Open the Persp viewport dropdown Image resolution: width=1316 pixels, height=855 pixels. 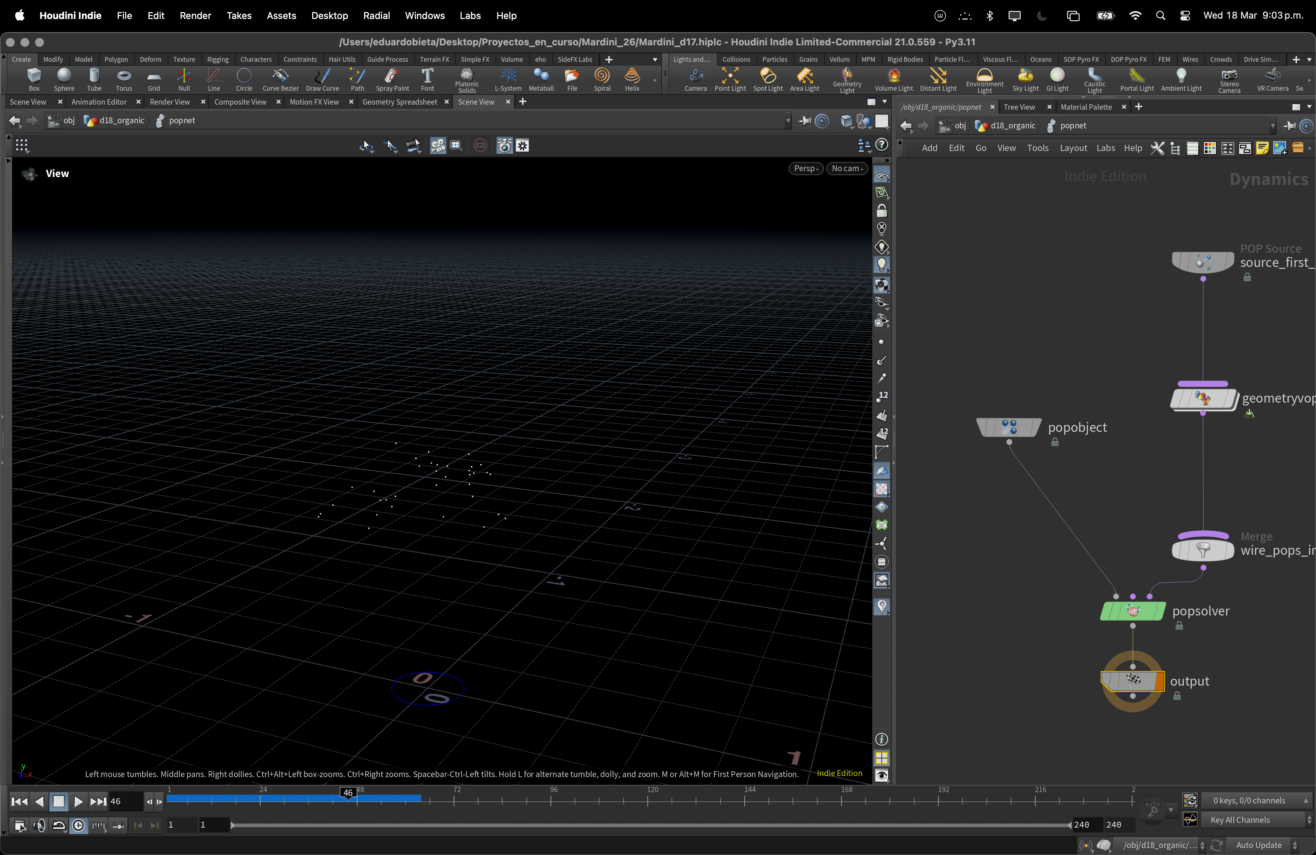[x=806, y=168]
